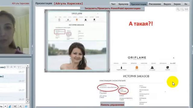The height and width of the screenshot is (108, 193).
Task: Click the chat header icon right of the padlock
Action: pos(15,67)
